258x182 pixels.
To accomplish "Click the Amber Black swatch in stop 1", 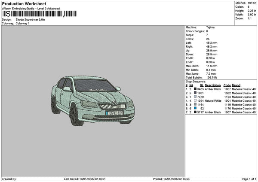I will click(x=195, y=89).
